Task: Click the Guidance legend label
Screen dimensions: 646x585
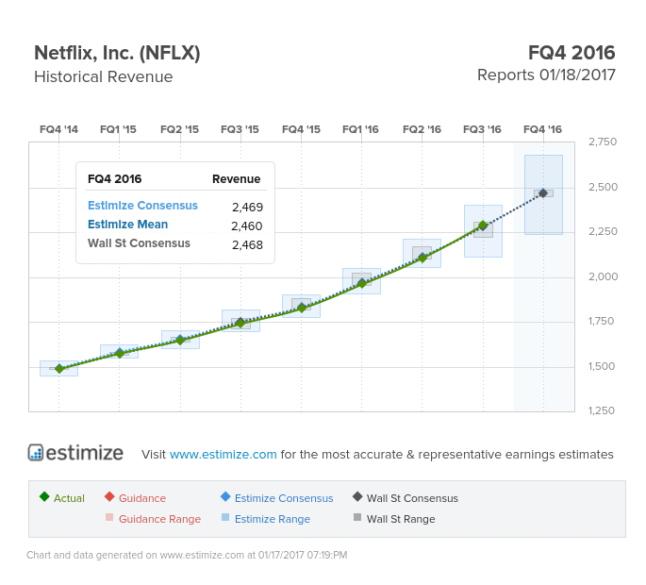Action: coord(142,498)
